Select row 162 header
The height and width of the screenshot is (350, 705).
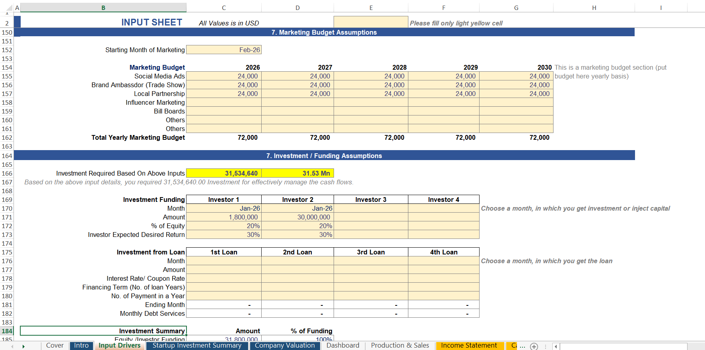coord(7,137)
